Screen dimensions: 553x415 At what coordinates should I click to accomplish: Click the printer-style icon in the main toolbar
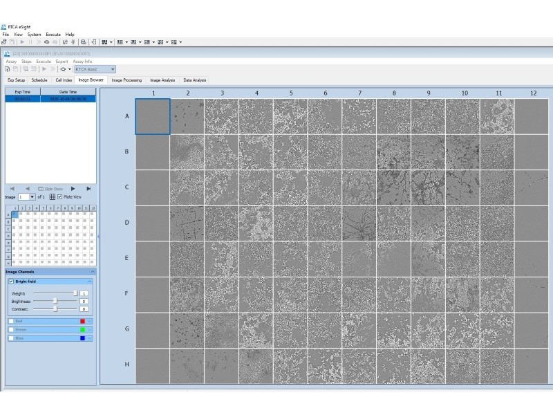pos(83,42)
